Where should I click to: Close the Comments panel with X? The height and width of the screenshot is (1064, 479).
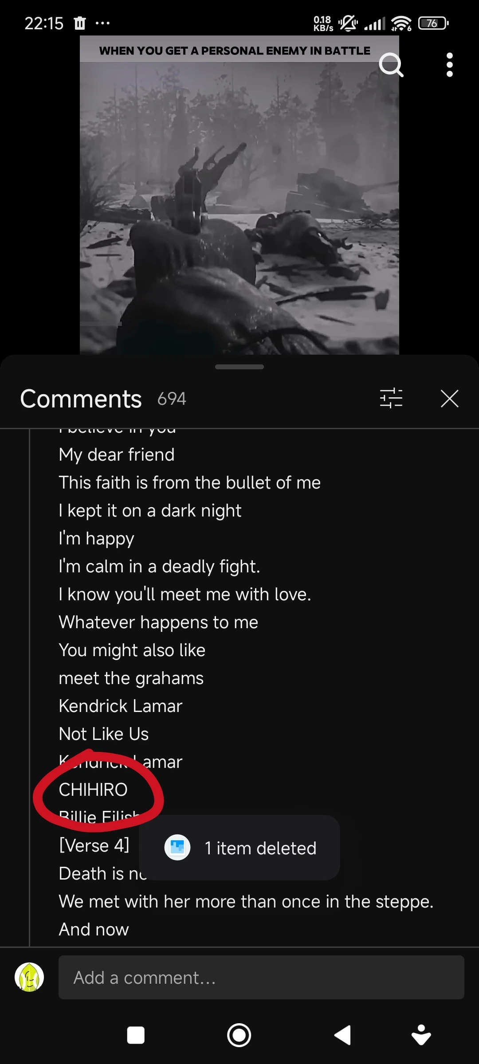pyautogui.click(x=450, y=398)
